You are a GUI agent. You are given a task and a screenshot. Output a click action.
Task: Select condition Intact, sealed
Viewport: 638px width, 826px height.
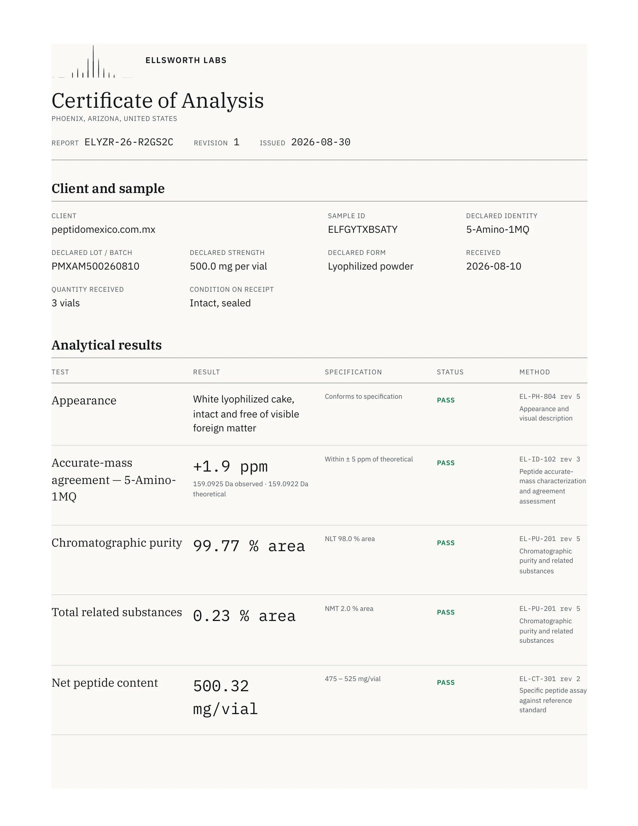(x=220, y=303)
